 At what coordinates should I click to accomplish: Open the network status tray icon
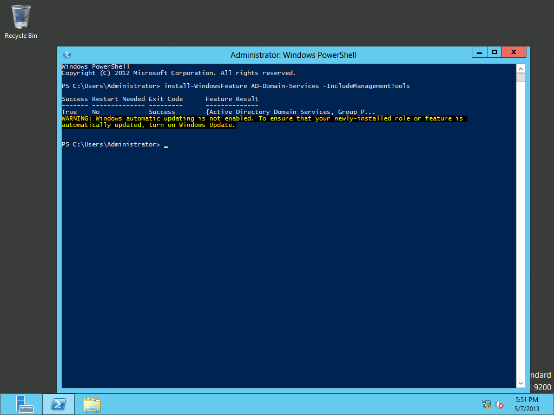pos(486,404)
